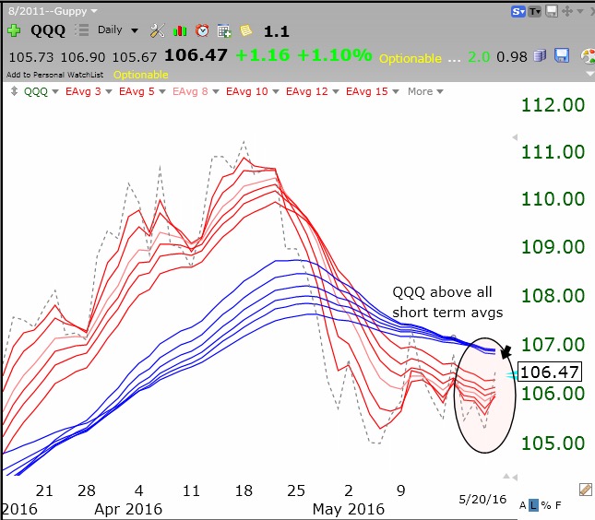The height and width of the screenshot is (520, 595).
Task: Click Optionable label beside Add to Personal WatchList
Action: click(141, 75)
